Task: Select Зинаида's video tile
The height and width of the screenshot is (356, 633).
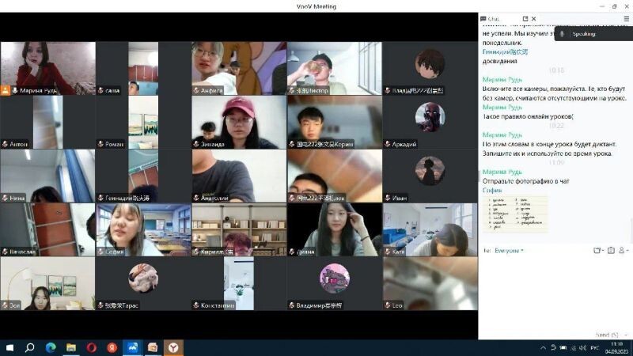Action: pos(238,122)
